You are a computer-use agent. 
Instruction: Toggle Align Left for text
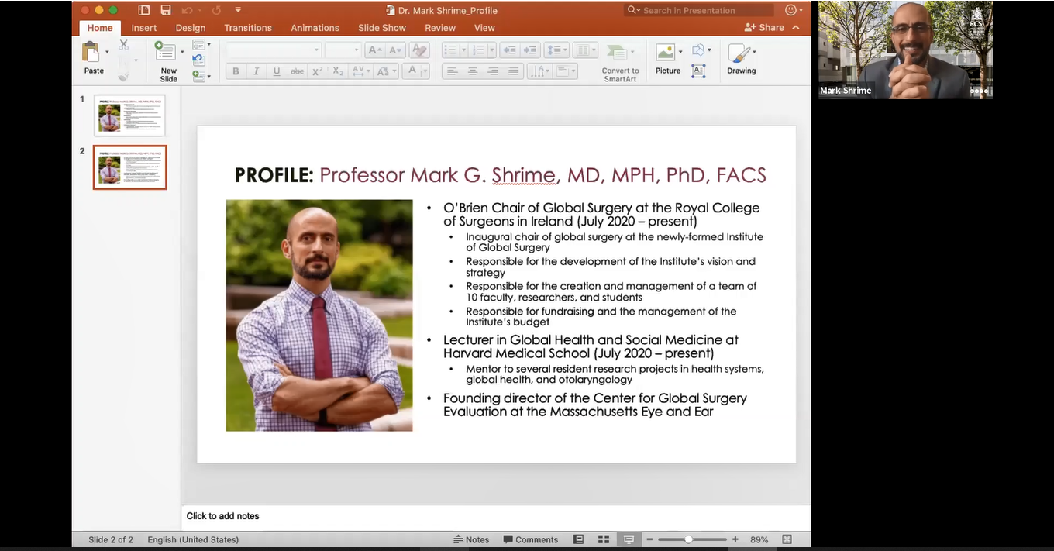[452, 71]
